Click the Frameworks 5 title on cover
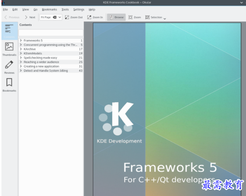This screenshot has height=196, width=246. click(170, 167)
